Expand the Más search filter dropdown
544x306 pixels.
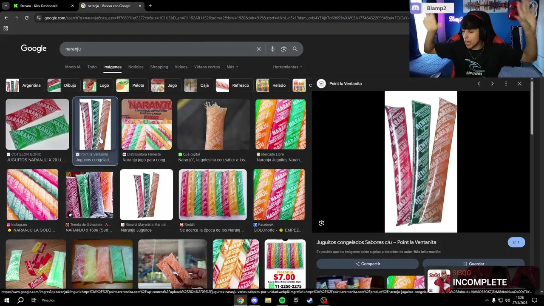232,67
